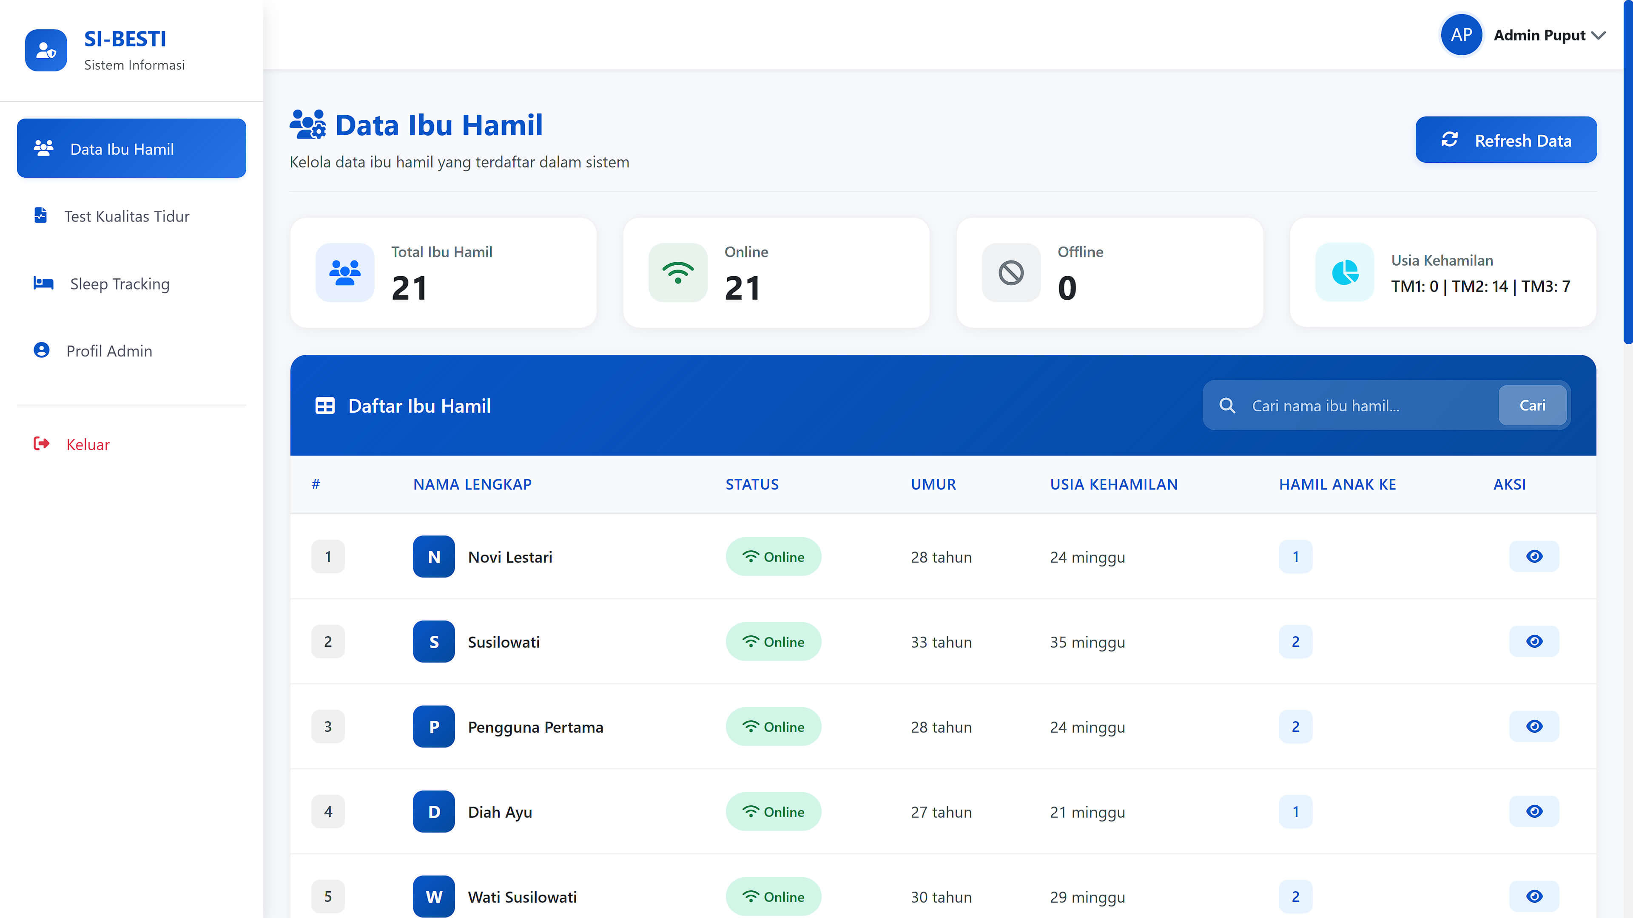Click the Test Kualitas Tidur document icon
1633x918 pixels.
coord(40,215)
